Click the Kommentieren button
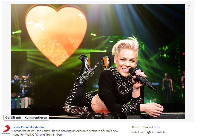This screenshot has width=203, height=137. [x=36, y=118]
